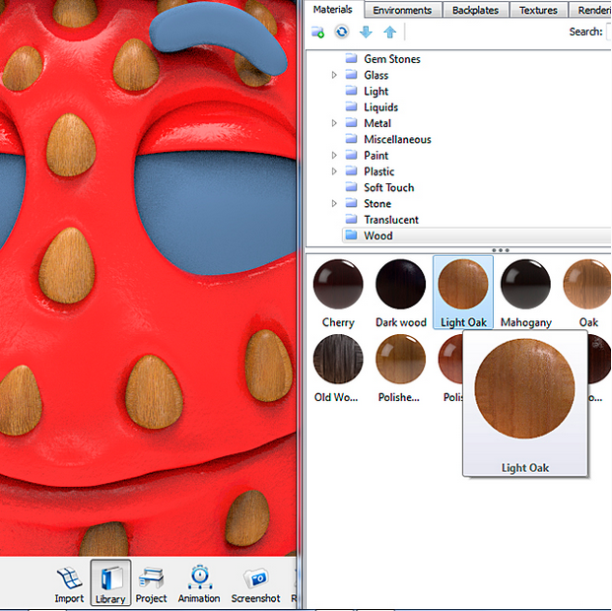Click the blue down arrow import icon
The image size is (612, 611).
pyautogui.click(x=366, y=33)
